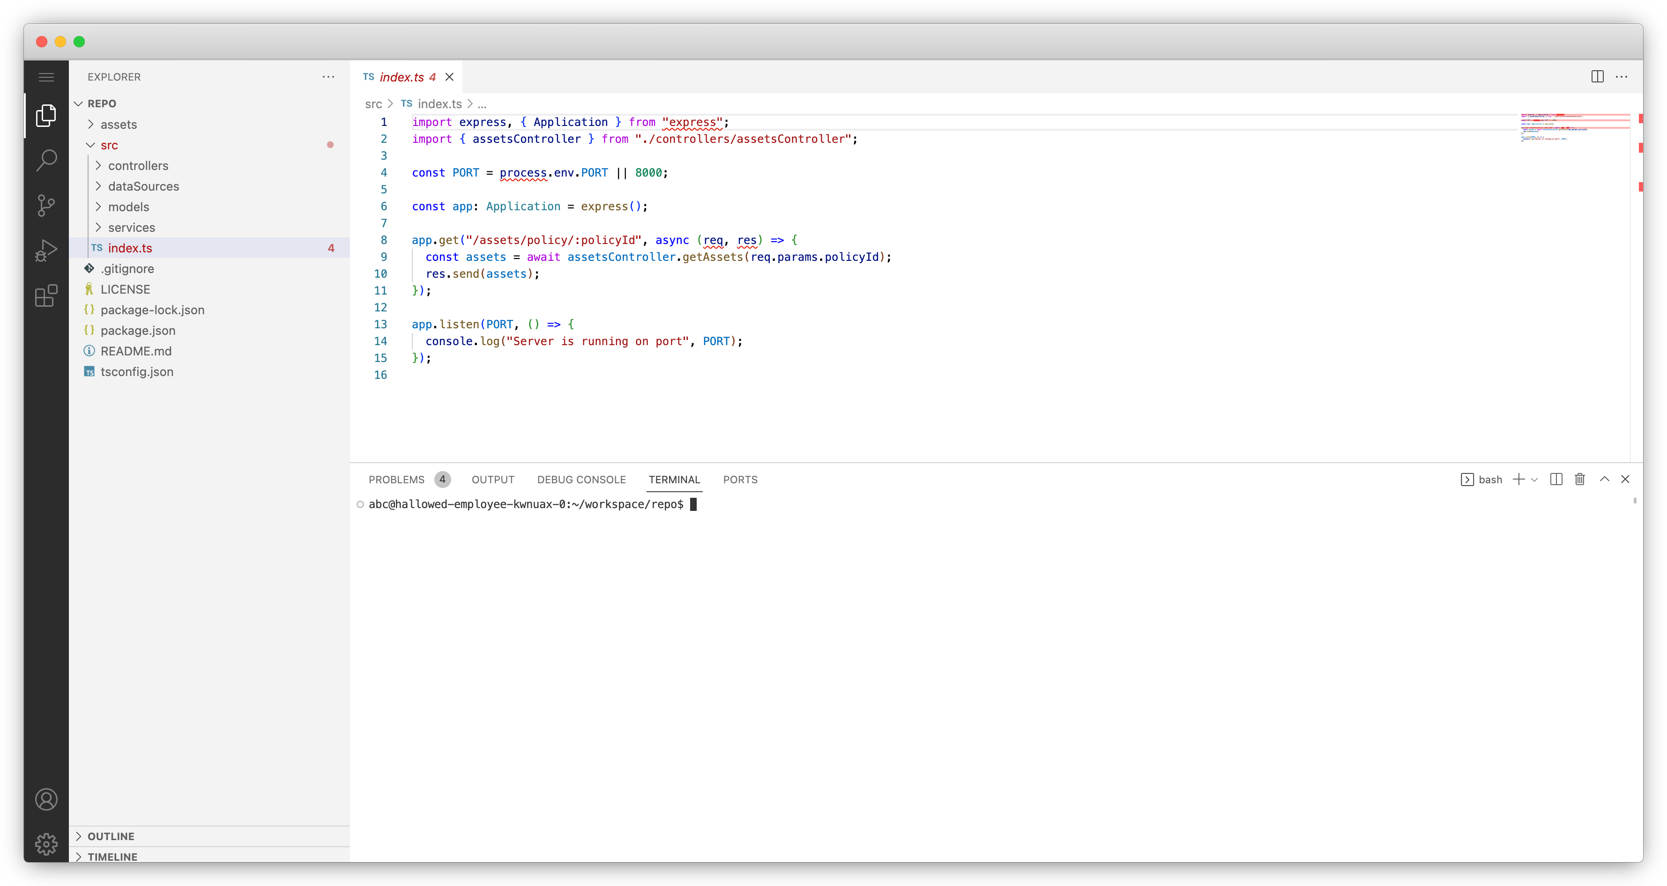Close the bottom panel
Image resolution: width=1667 pixels, height=886 pixels.
coord(1625,479)
